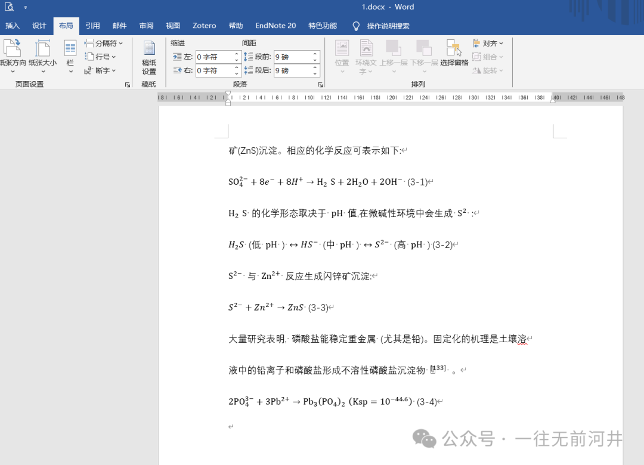
Task: Expand the 行号 line numbers dropdown
Action: click(x=100, y=57)
